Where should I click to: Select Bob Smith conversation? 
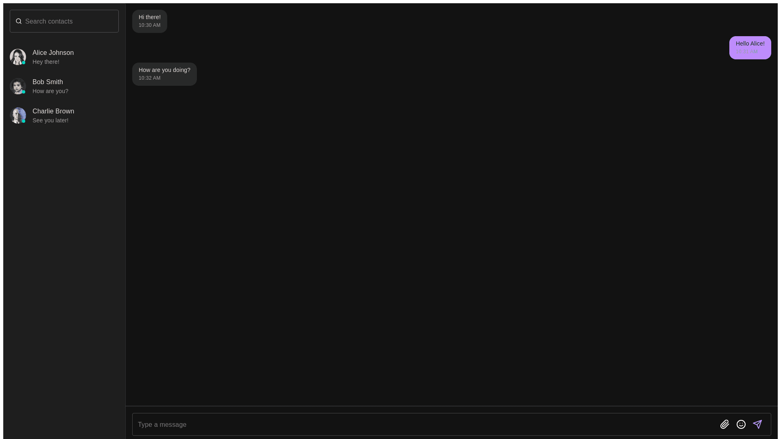point(64,86)
